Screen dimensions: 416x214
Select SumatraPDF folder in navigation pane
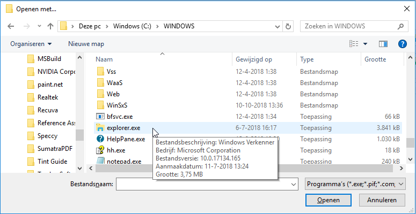(x=51, y=148)
